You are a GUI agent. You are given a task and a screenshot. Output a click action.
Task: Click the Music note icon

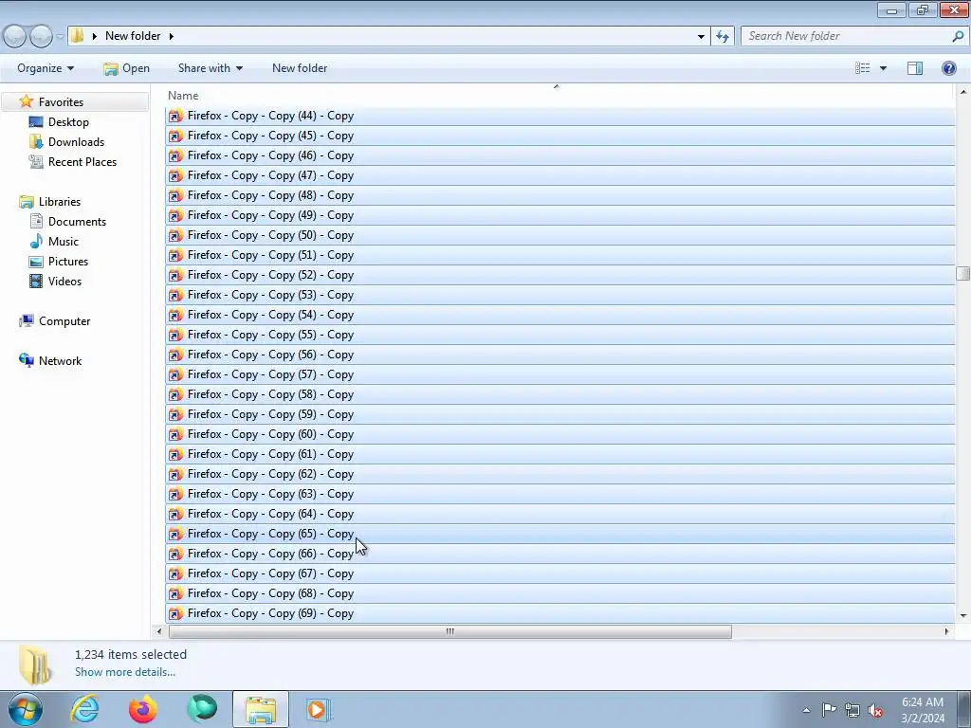[x=36, y=241]
